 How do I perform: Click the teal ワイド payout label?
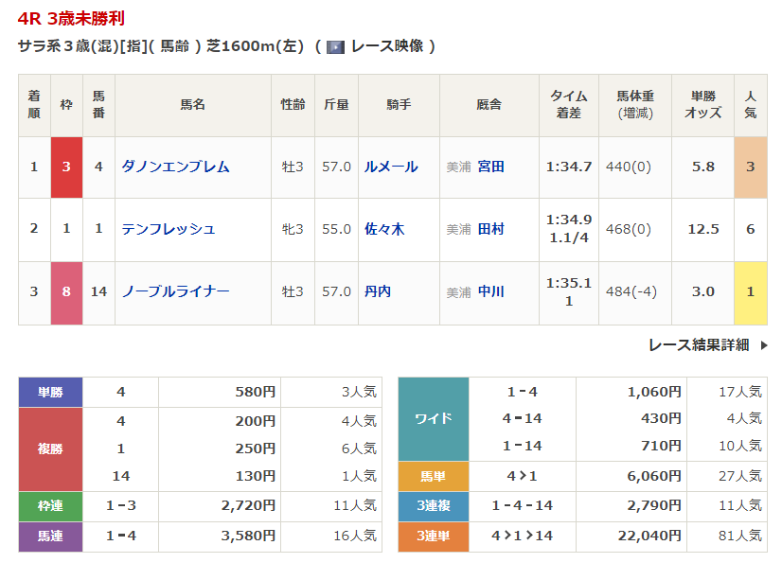click(x=434, y=418)
